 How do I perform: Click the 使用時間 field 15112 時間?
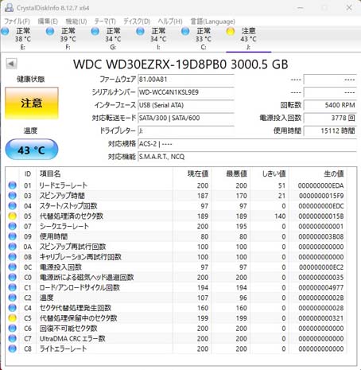pyautogui.click(x=330, y=130)
